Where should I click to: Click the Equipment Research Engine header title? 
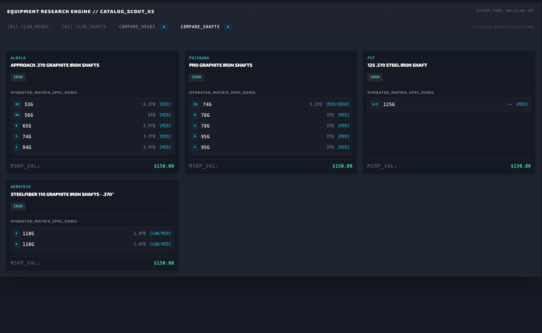click(x=81, y=12)
